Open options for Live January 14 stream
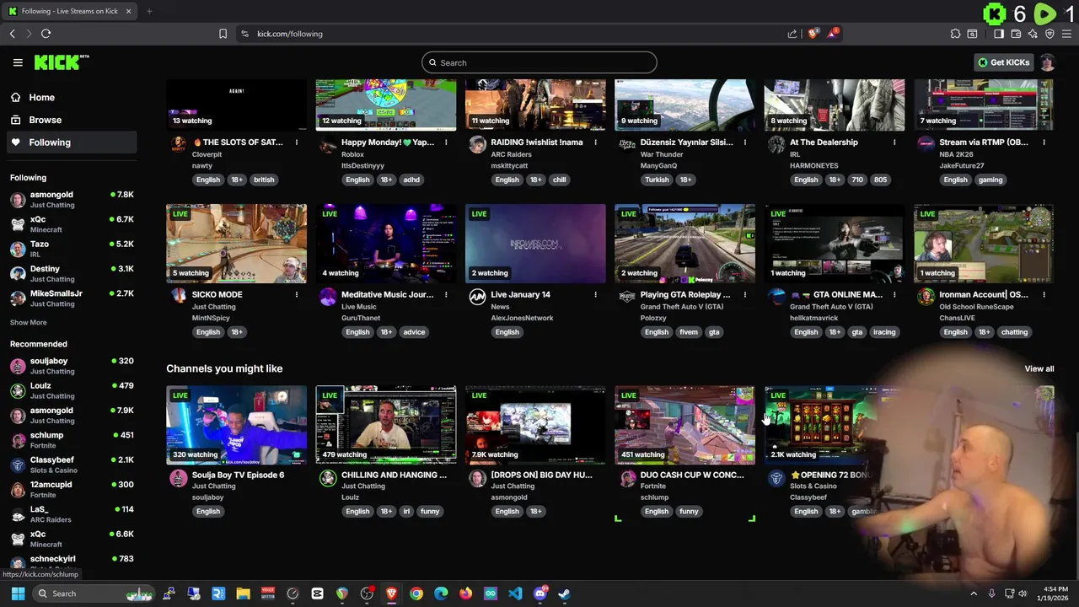Screen dimensions: 1079x607 pyautogui.click(x=595, y=294)
